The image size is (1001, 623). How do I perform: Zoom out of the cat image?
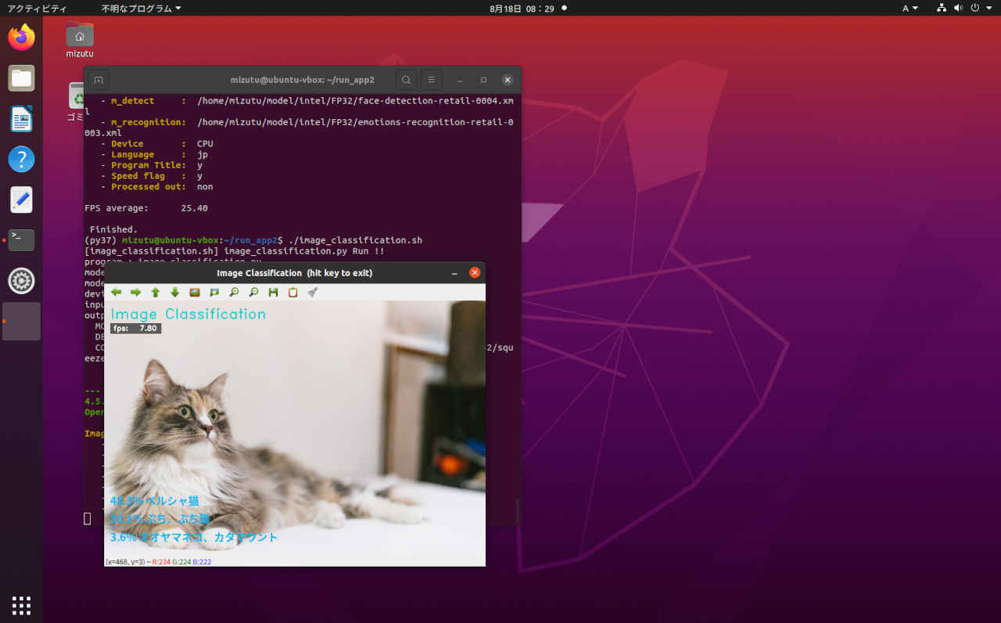pyautogui.click(x=253, y=292)
